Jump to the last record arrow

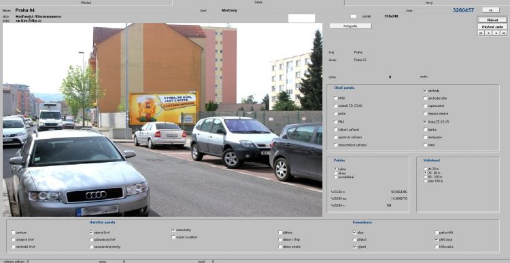(503, 33)
